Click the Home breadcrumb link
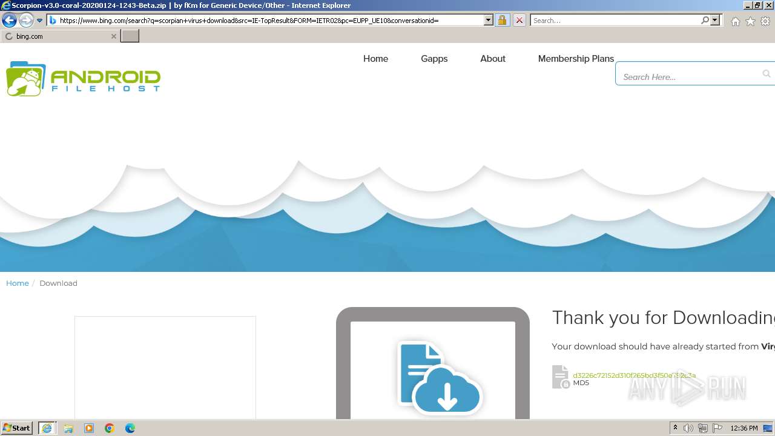The image size is (775, 436). (18, 283)
